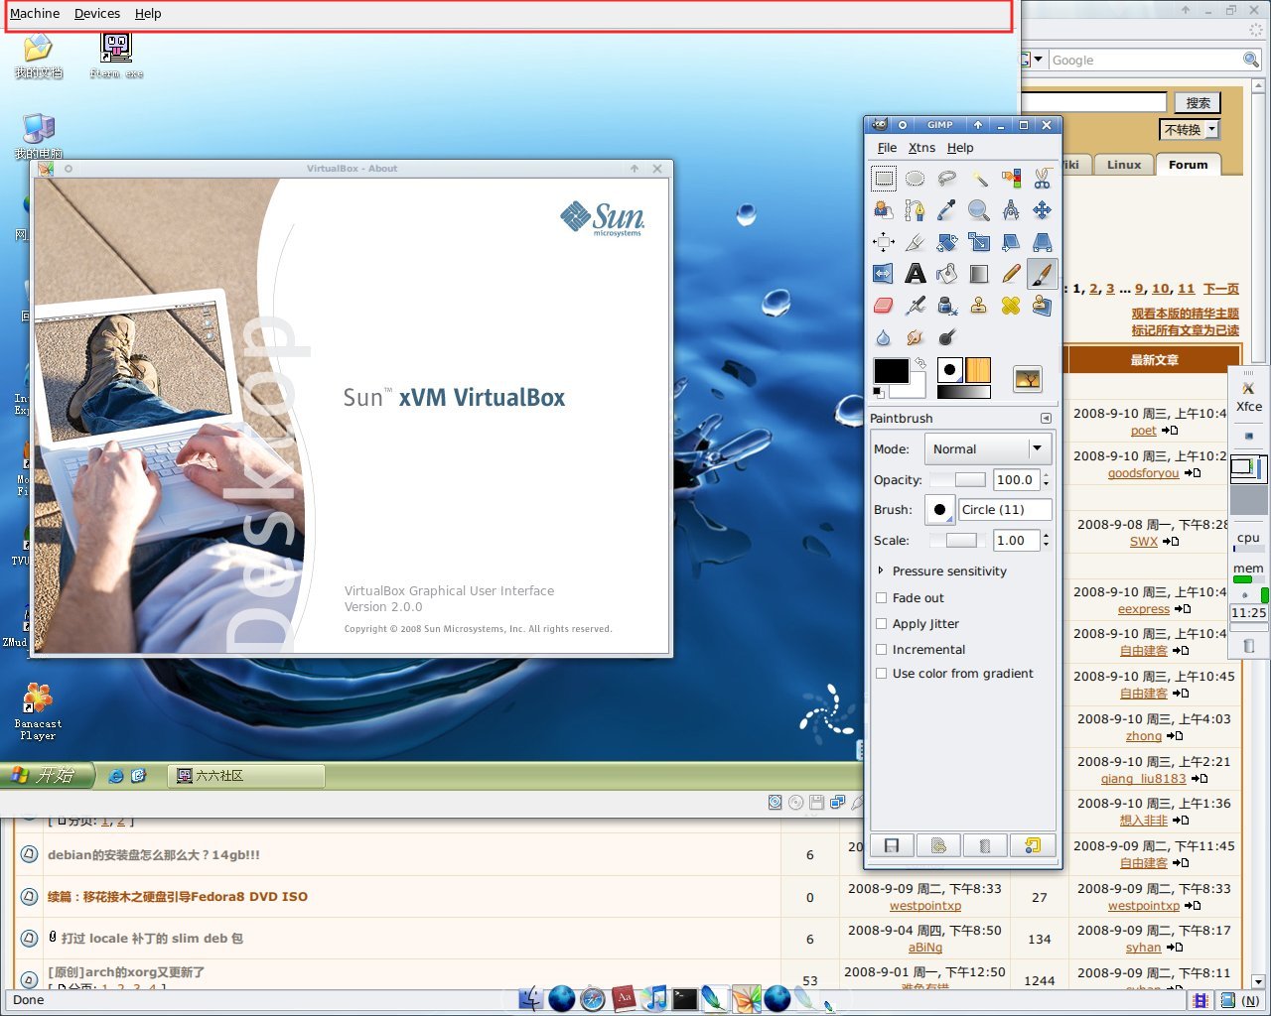
Task: Activate the Dodge/Burn tool
Action: tap(947, 337)
